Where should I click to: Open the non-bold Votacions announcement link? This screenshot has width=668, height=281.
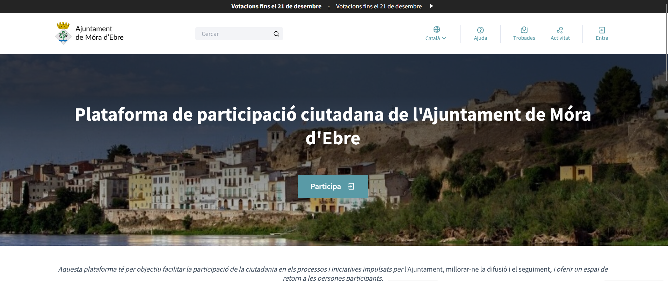379,6
